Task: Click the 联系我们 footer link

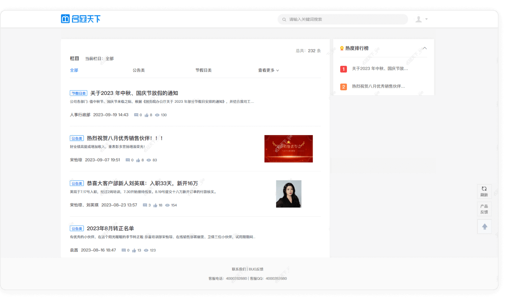Action: coord(239,269)
